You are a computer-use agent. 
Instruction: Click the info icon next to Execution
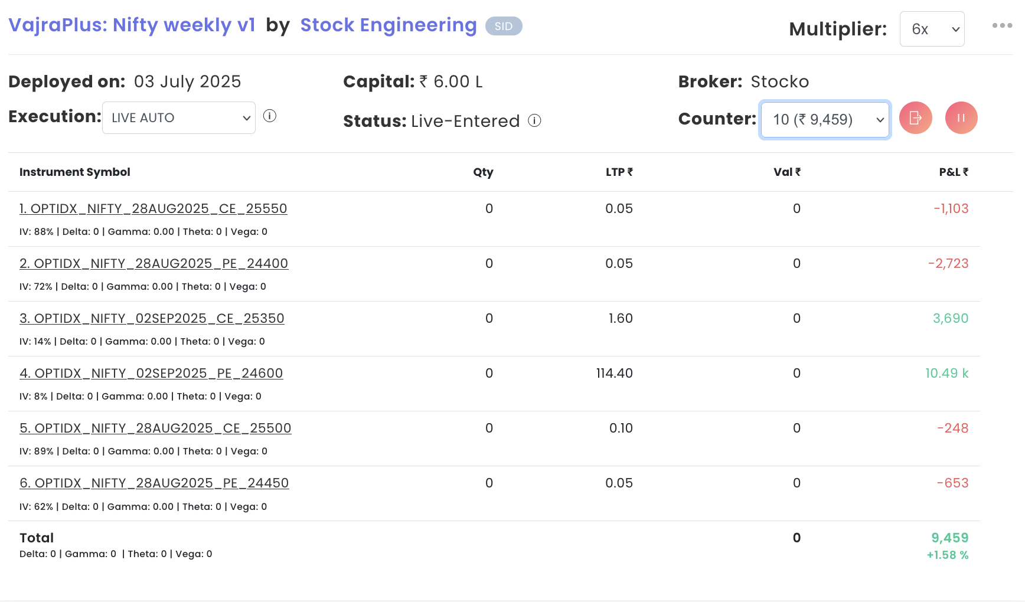[x=270, y=116]
